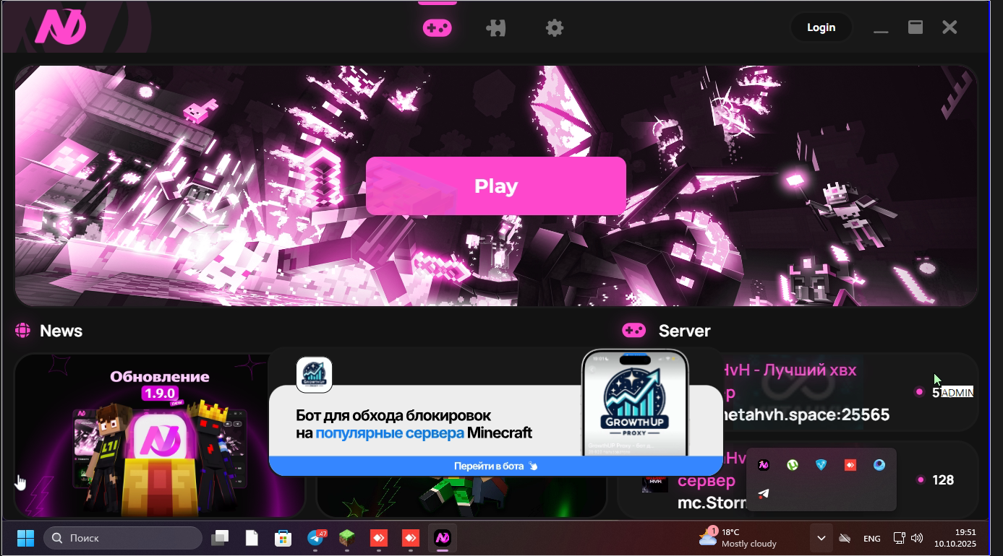
Task: Click the globe icon next to the News heading
Action: (22, 331)
